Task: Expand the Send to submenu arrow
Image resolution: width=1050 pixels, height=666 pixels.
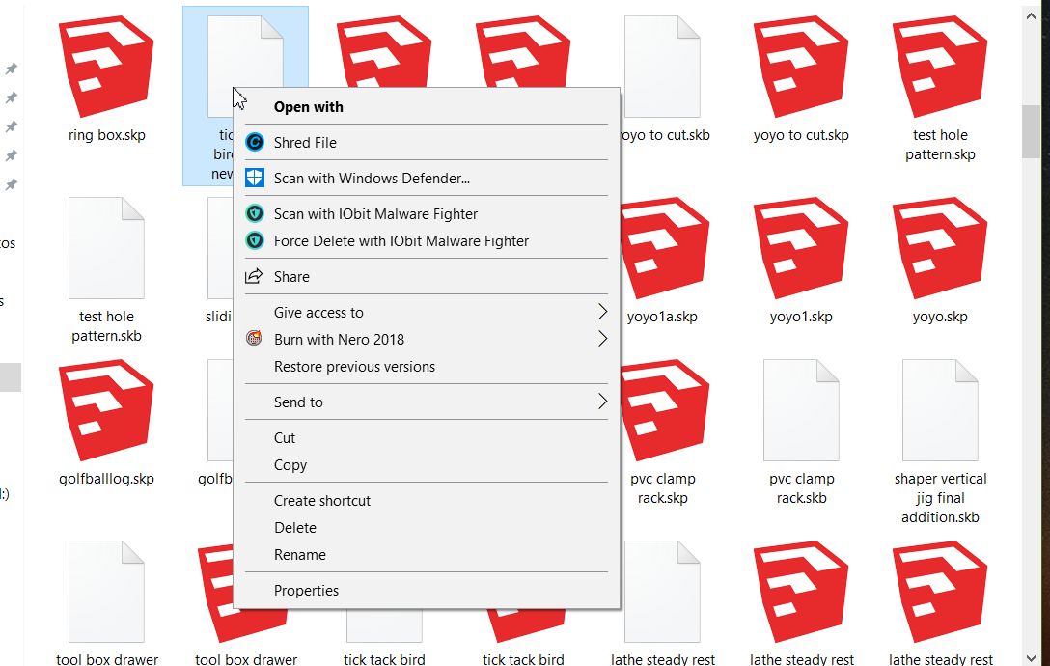Action: click(x=602, y=402)
